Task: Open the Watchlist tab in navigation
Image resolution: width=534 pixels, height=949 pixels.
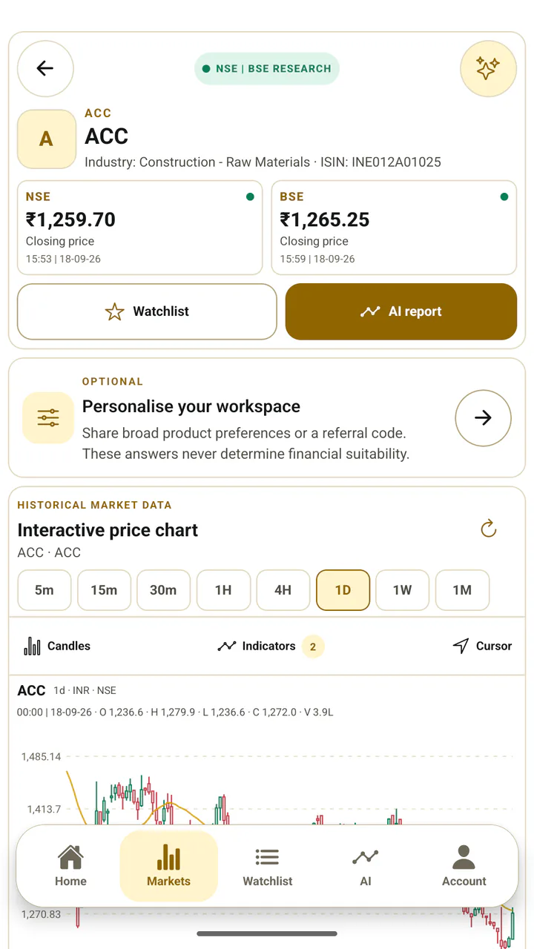Action: [267, 866]
